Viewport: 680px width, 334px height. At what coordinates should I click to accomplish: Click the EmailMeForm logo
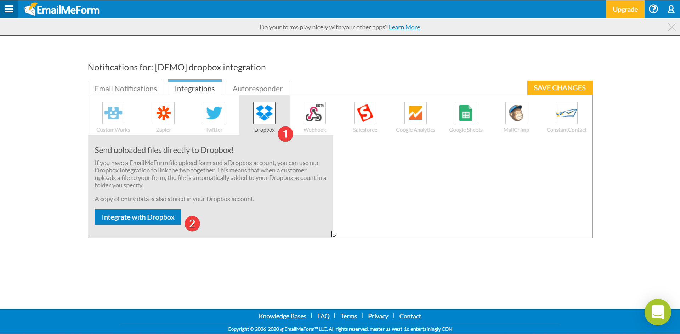62,9
